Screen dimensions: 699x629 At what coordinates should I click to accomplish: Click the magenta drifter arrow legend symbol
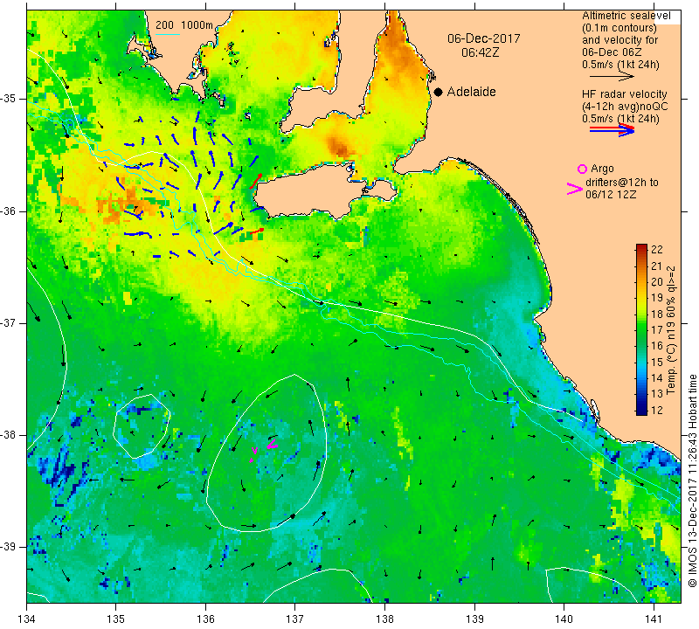coord(575,189)
